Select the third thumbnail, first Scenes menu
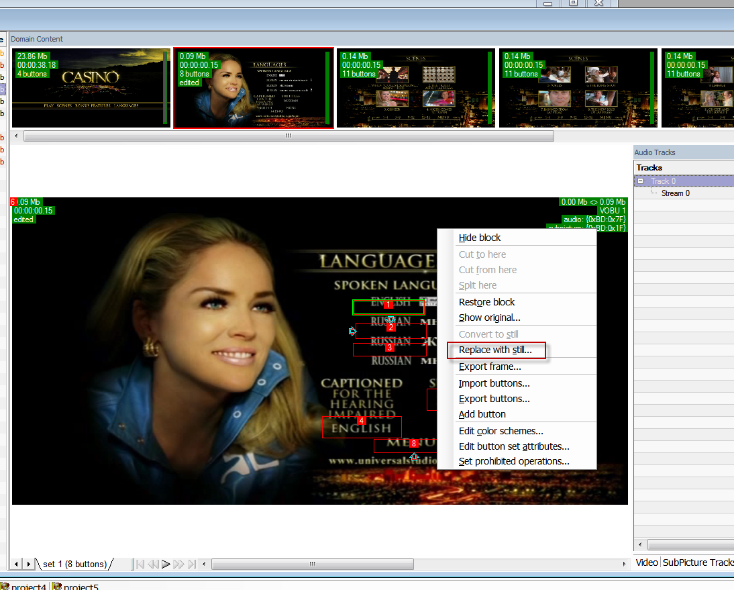Viewport: 734px width, 590px height. [x=416, y=87]
